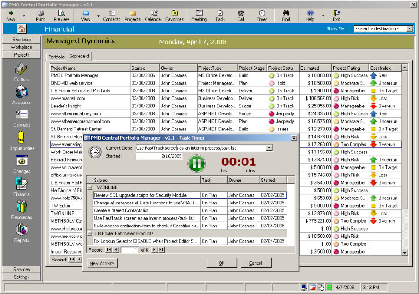Image resolution: width=419 pixels, height=294 pixels.
Task: Click OK in the Task Timer dialog
Action: [221, 263]
